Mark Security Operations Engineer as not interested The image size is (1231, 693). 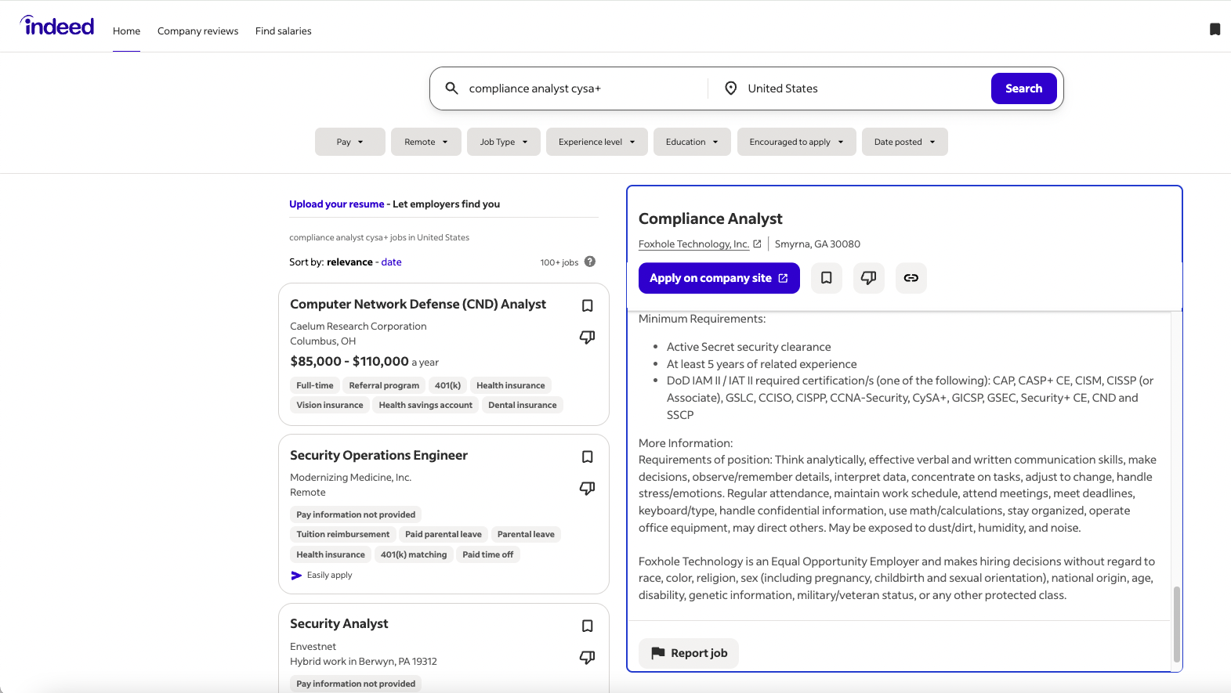(x=587, y=489)
